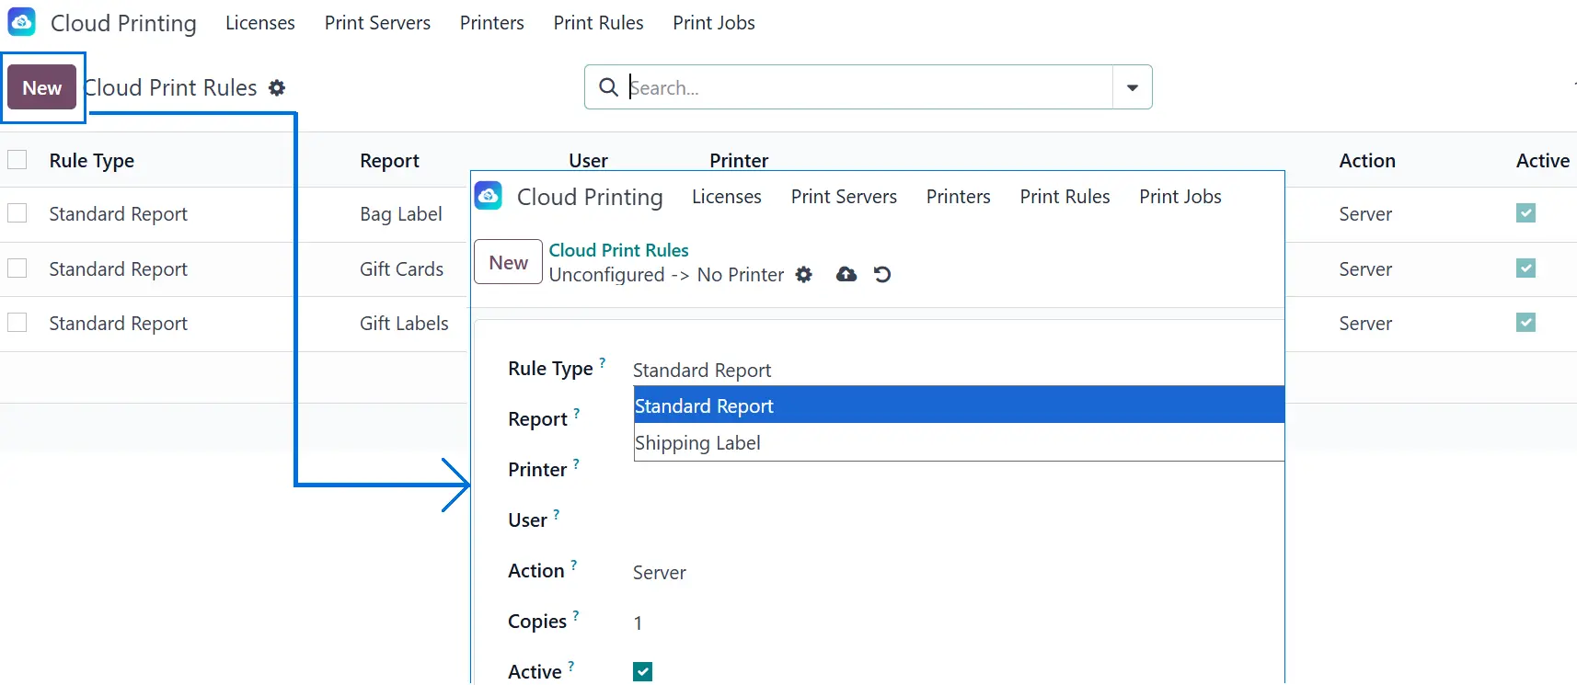Follow the Cloud Print Rules breadcrumb link
This screenshot has height=685, width=1577.
(618, 250)
